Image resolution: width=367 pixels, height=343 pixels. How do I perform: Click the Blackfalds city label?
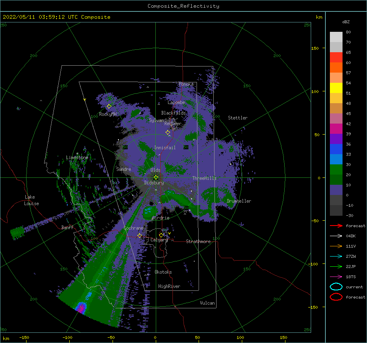173,113
